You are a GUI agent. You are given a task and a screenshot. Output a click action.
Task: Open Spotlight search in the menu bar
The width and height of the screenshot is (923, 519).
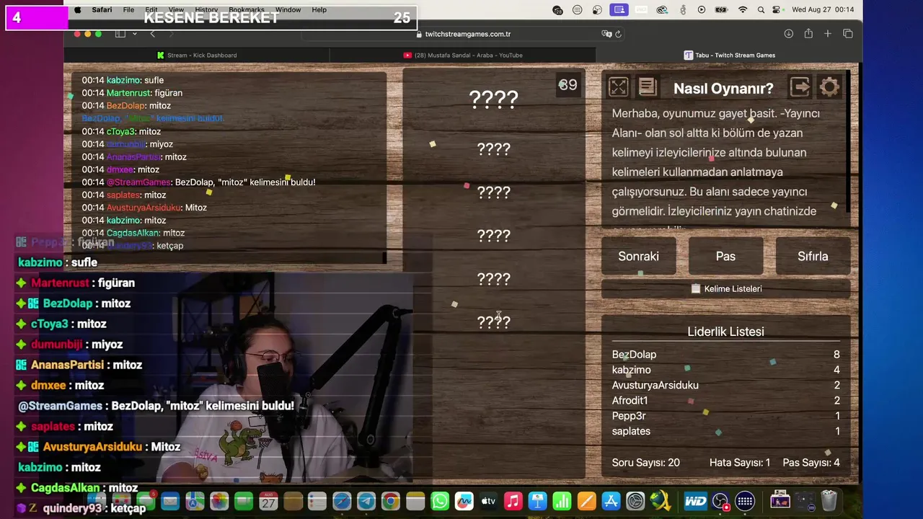(762, 10)
